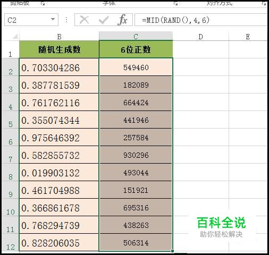Click cell with 0.019903132

click(59, 173)
